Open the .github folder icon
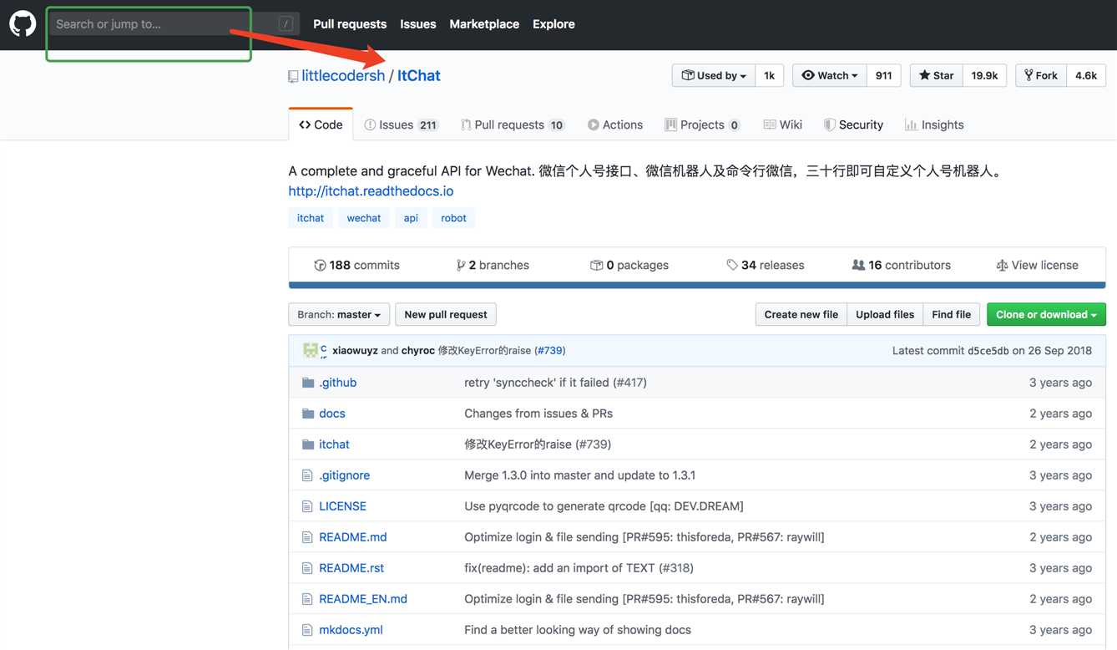This screenshot has height=650, width=1117. click(x=308, y=383)
